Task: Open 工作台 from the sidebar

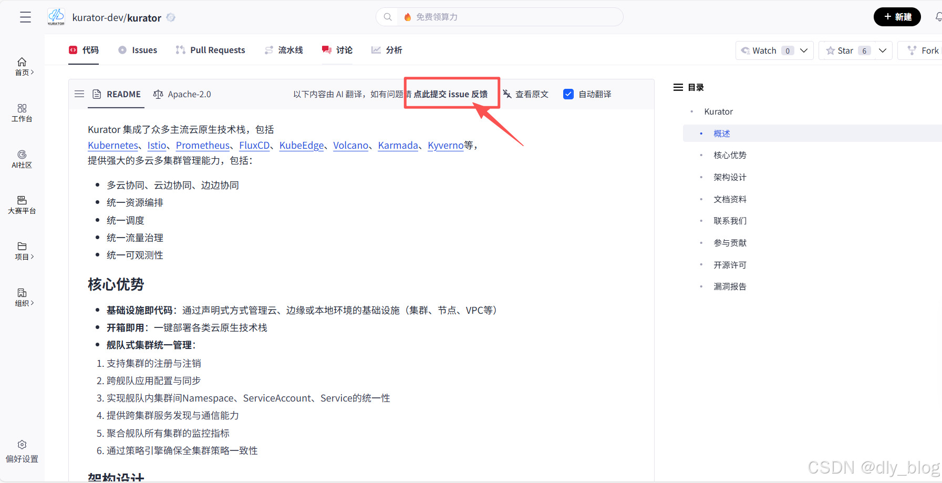Action: [22, 113]
